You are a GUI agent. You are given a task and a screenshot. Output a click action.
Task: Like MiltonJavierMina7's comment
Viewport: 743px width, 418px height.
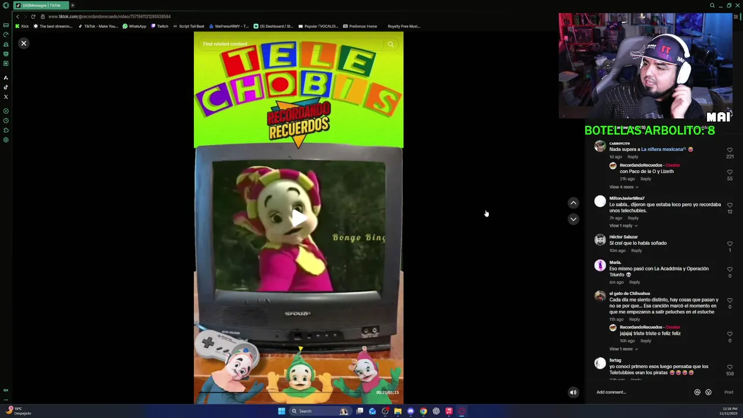[x=730, y=205]
